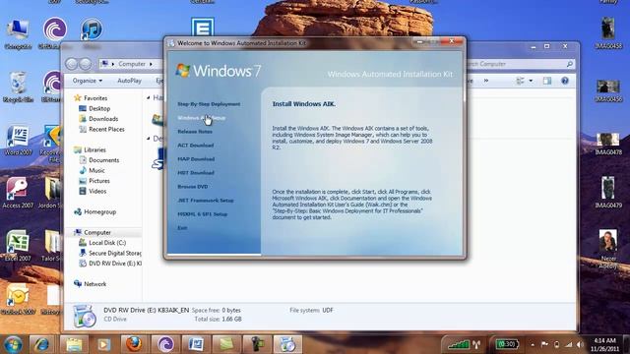Select Browse DVD option

click(x=193, y=187)
